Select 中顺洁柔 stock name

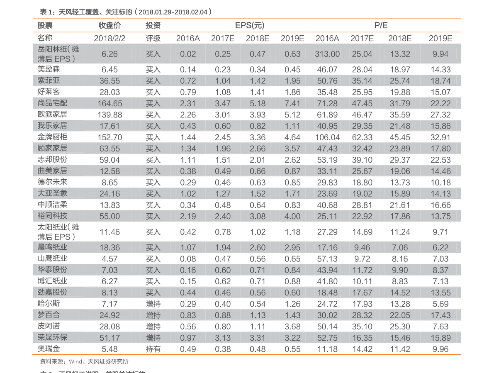[52, 205]
